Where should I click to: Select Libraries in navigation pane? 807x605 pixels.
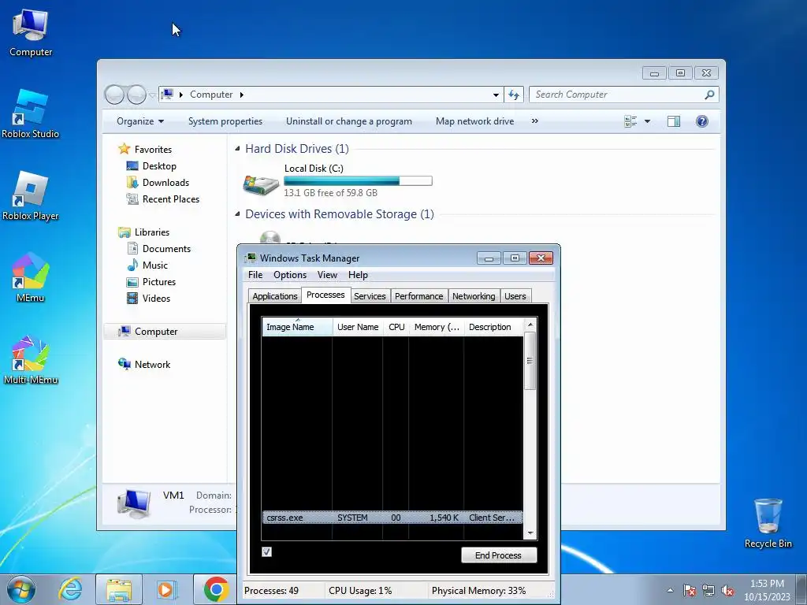pyautogui.click(x=151, y=232)
